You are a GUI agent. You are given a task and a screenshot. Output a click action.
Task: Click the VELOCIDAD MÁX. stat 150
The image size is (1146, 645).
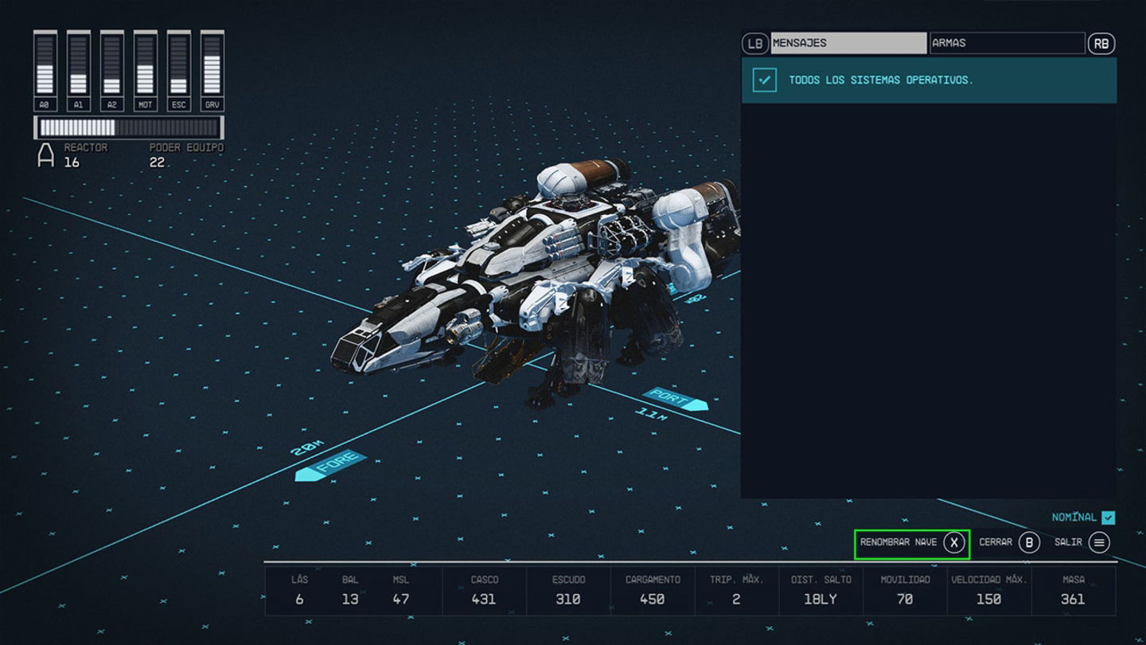point(989,590)
